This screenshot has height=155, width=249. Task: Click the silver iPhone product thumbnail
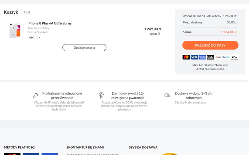15,31
